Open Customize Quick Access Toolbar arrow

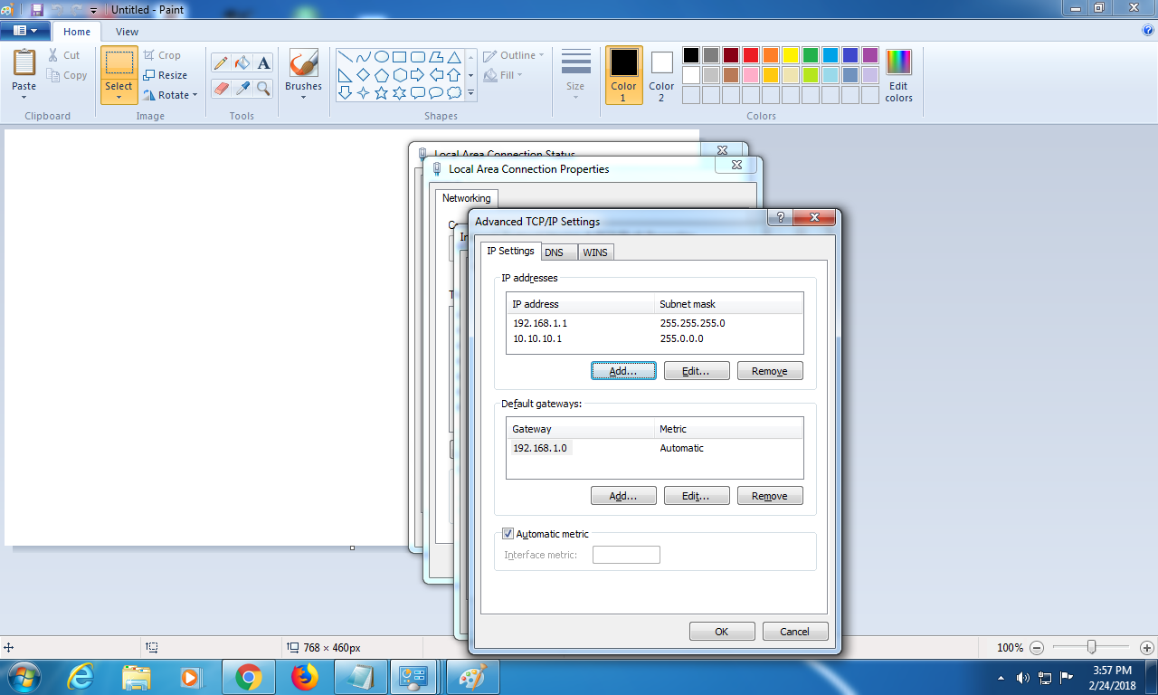coord(93,10)
